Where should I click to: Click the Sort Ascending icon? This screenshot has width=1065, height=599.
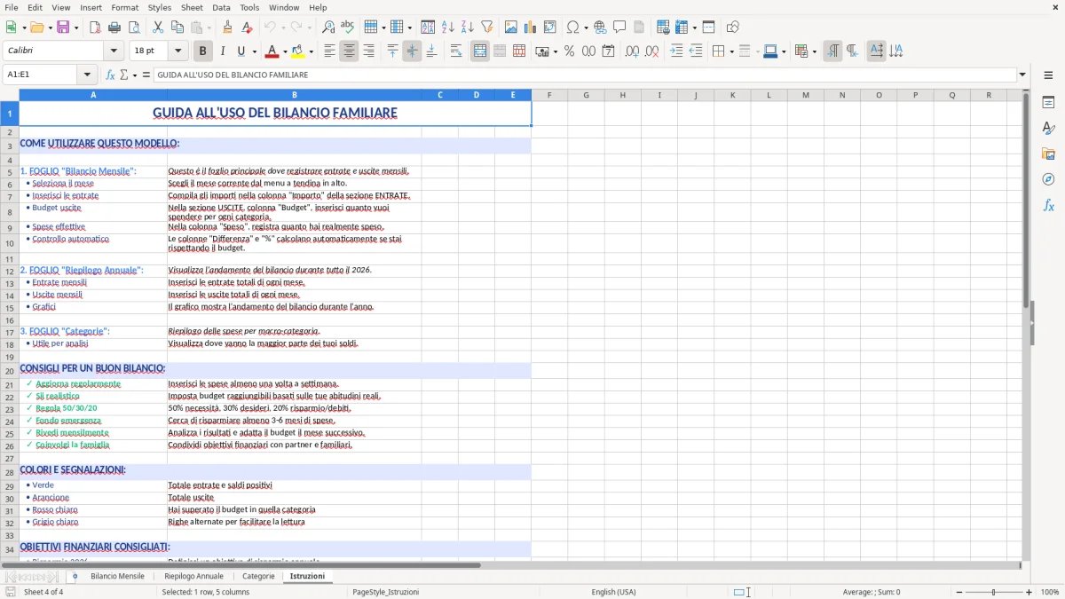point(448,28)
